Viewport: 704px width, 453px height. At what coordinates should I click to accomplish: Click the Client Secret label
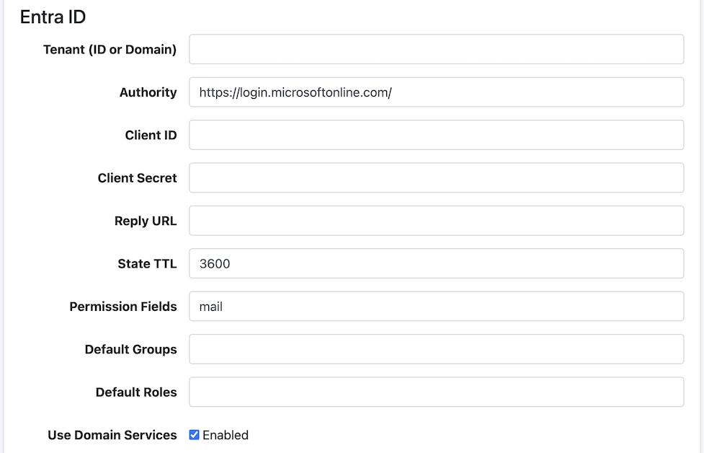pyautogui.click(x=138, y=178)
